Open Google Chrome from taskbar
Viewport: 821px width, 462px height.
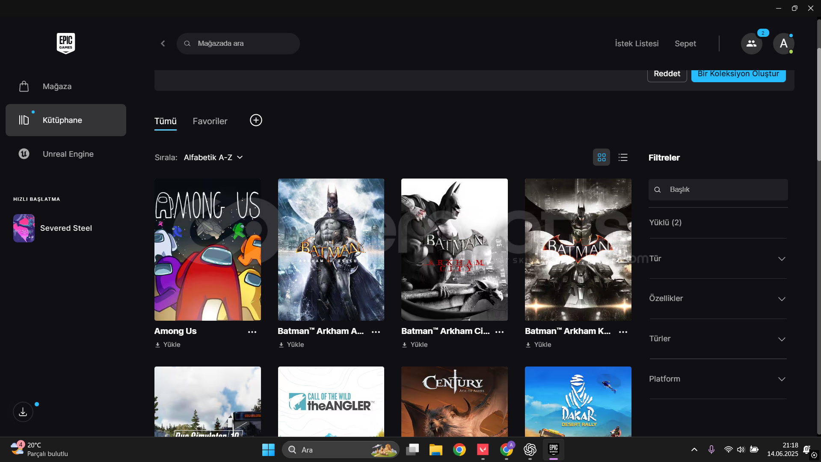coord(459,450)
